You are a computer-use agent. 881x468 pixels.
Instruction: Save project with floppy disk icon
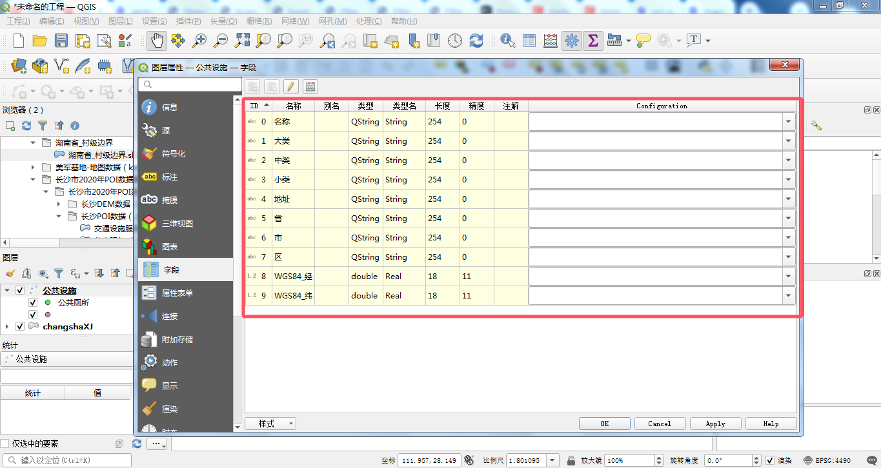[61, 41]
